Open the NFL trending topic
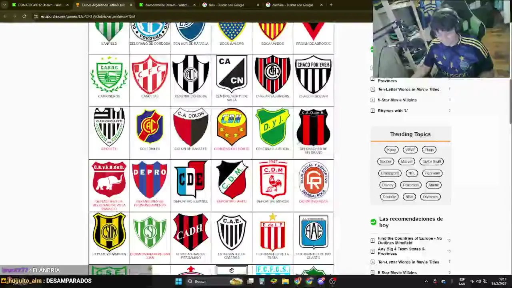 click(411, 173)
